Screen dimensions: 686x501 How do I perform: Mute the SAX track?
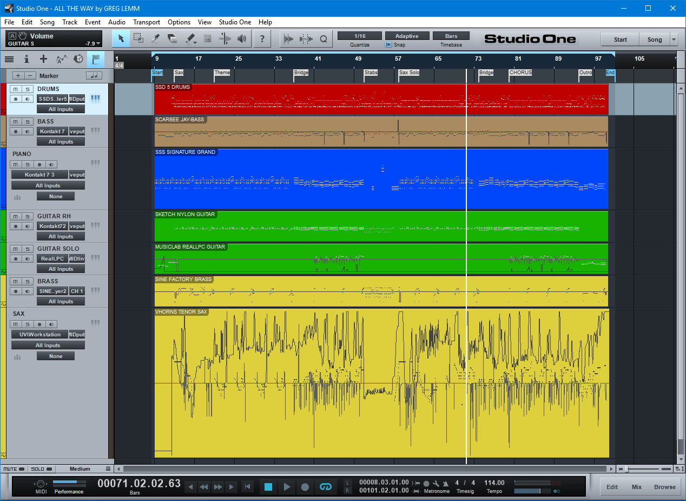click(16, 324)
